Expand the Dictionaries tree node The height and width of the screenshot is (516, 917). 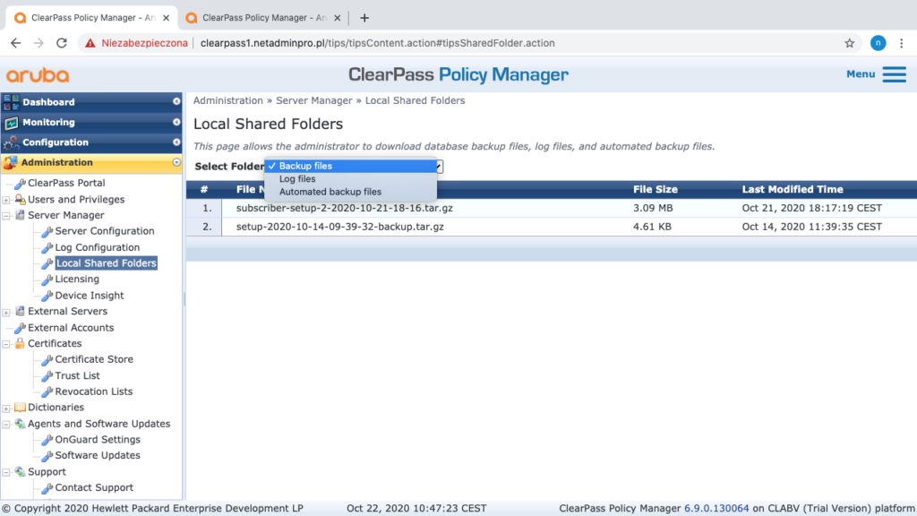coord(7,408)
